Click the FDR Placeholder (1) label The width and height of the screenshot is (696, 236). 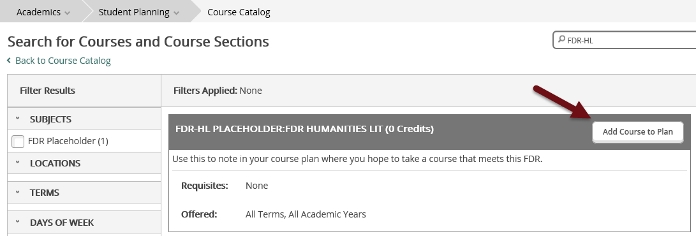[68, 141]
